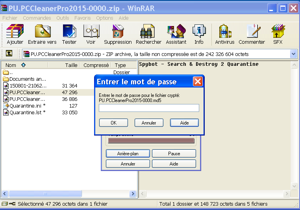Click the extraction progress bar
300x210 pixels.
click(151, 141)
